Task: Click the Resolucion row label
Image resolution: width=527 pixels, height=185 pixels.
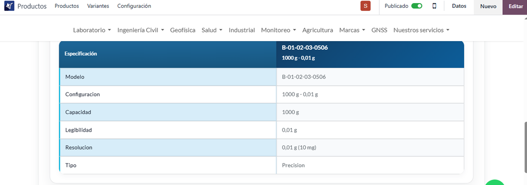Action: pos(79,147)
